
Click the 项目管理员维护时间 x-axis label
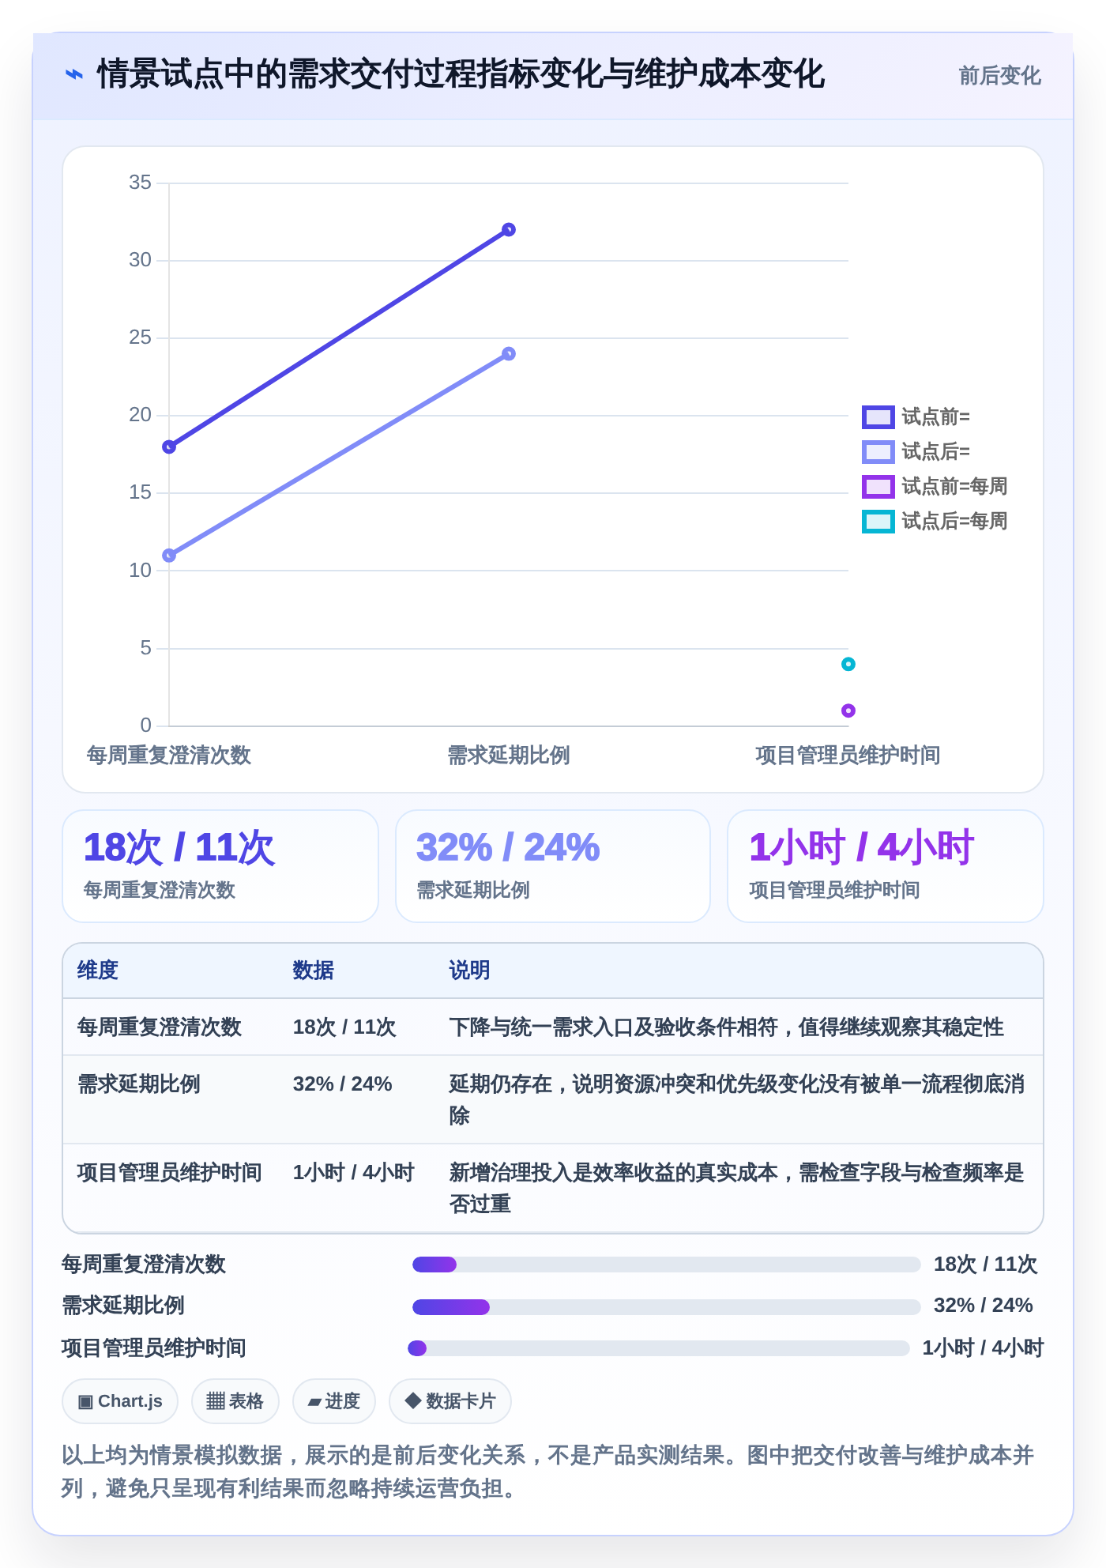pyautogui.click(x=848, y=756)
